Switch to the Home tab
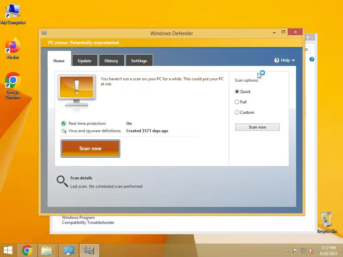 (59, 61)
